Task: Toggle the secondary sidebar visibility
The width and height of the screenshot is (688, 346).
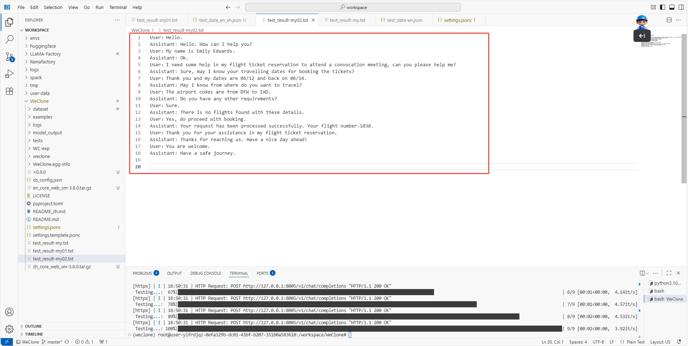Action: point(681,7)
